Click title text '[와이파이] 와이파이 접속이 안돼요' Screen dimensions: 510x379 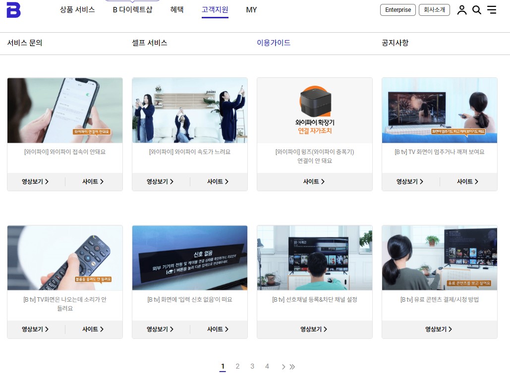tap(65, 152)
